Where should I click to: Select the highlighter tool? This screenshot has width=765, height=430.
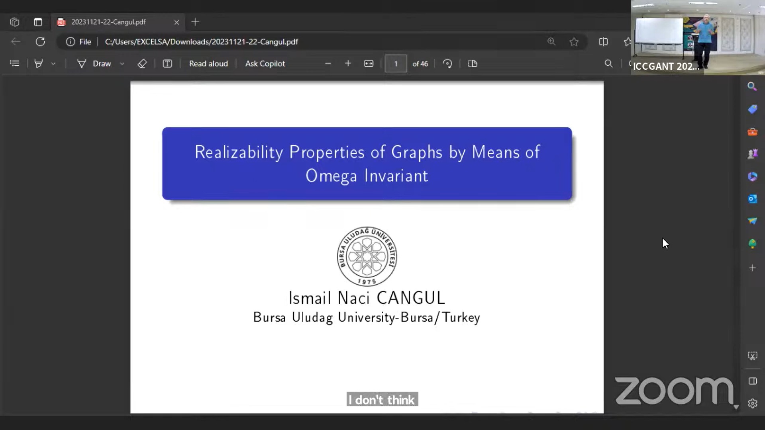[x=38, y=64]
